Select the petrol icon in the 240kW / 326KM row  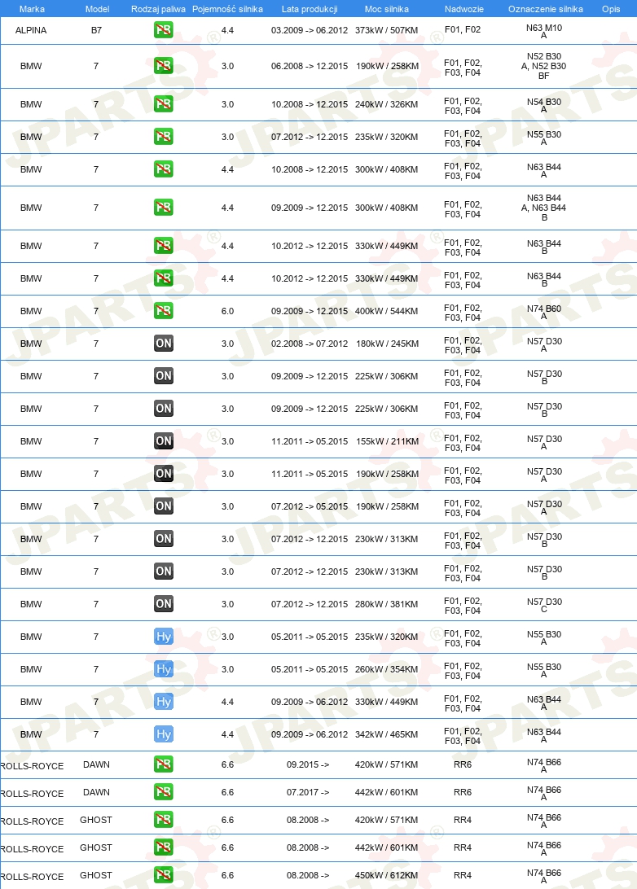point(164,103)
